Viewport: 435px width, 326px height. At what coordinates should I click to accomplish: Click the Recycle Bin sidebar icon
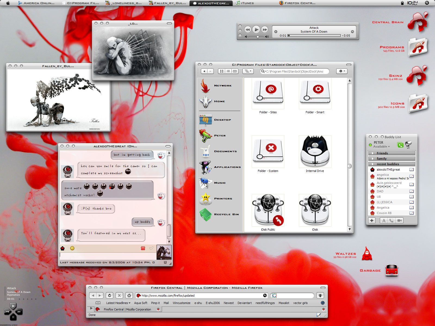click(x=206, y=214)
